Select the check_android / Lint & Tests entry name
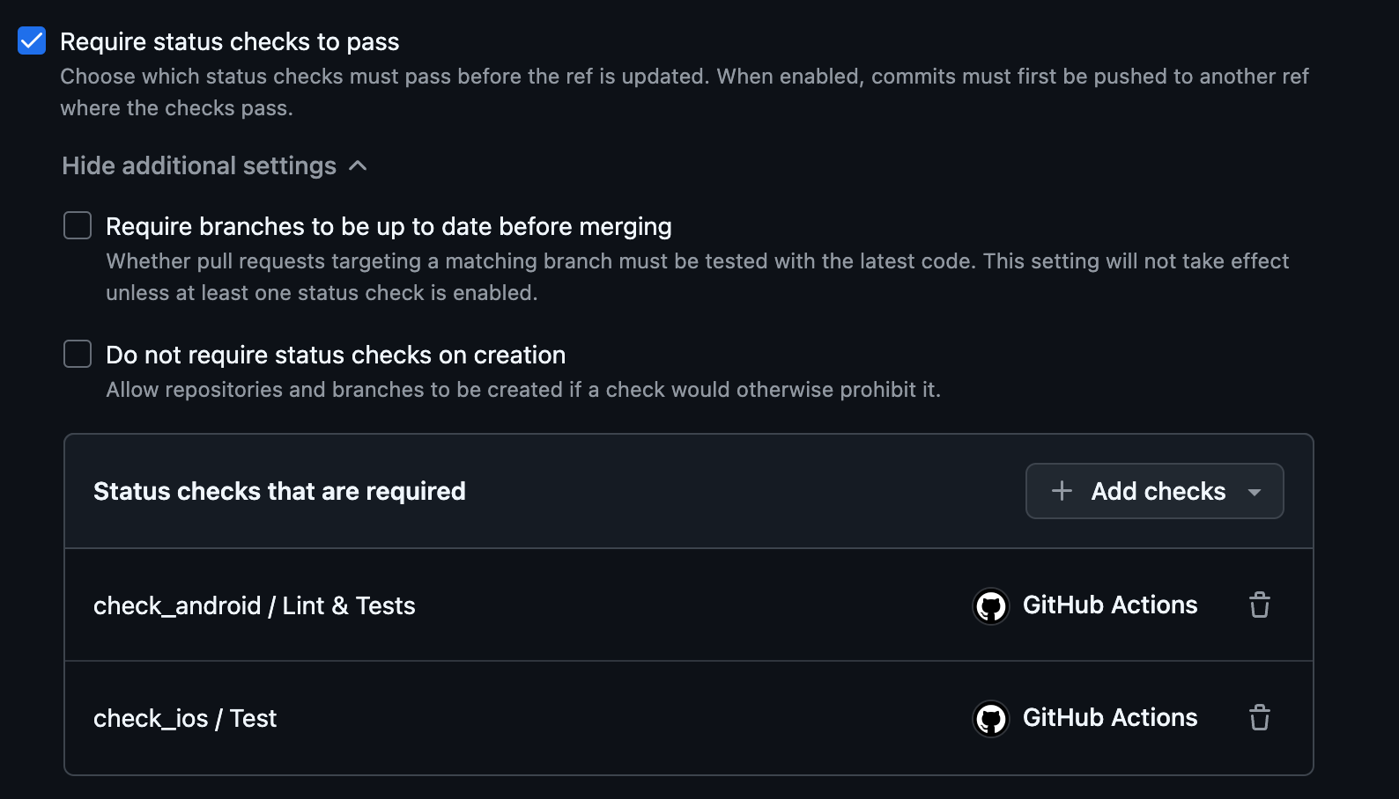Viewport: 1399px width, 799px height. pyautogui.click(x=255, y=605)
